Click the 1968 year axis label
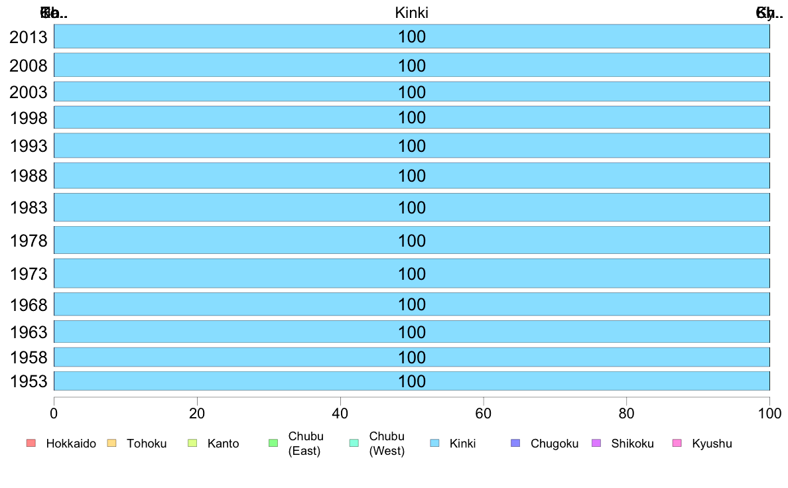The image size is (788, 488). [x=29, y=305]
